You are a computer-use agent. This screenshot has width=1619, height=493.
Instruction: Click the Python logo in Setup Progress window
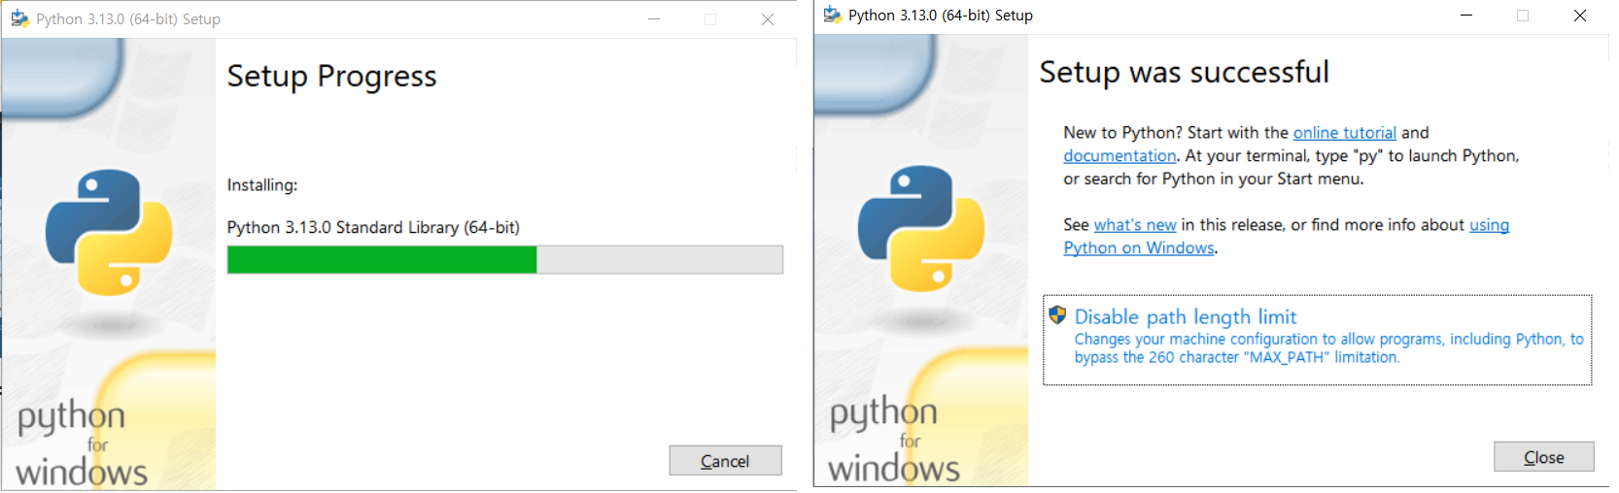(x=109, y=232)
